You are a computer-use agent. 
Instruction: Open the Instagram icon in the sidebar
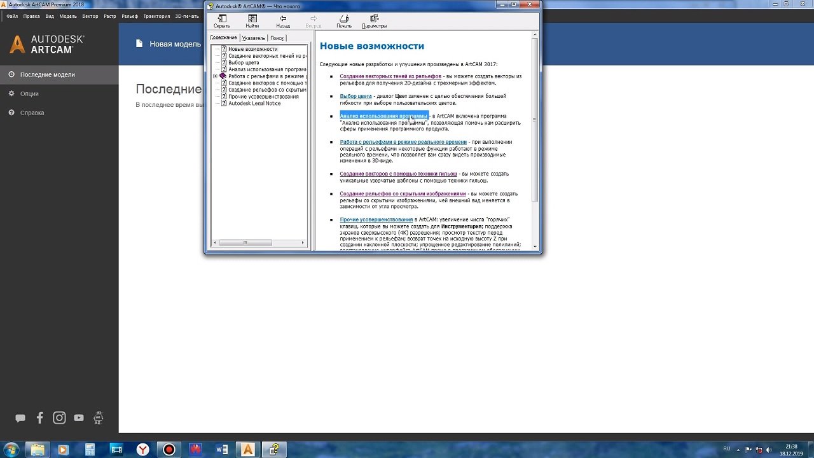point(59,418)
